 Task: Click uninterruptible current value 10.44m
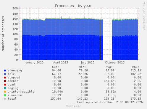[57, 92]
